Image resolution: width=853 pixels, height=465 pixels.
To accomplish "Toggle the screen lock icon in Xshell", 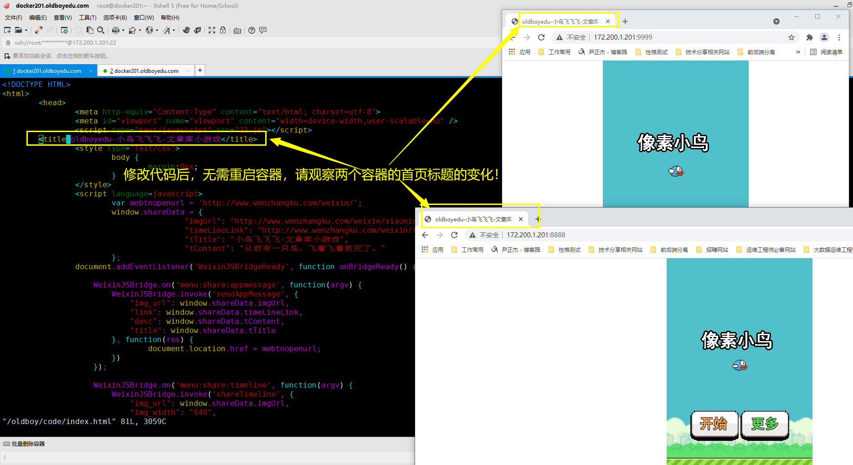I will pyautogui.click(x=223, y=30).
